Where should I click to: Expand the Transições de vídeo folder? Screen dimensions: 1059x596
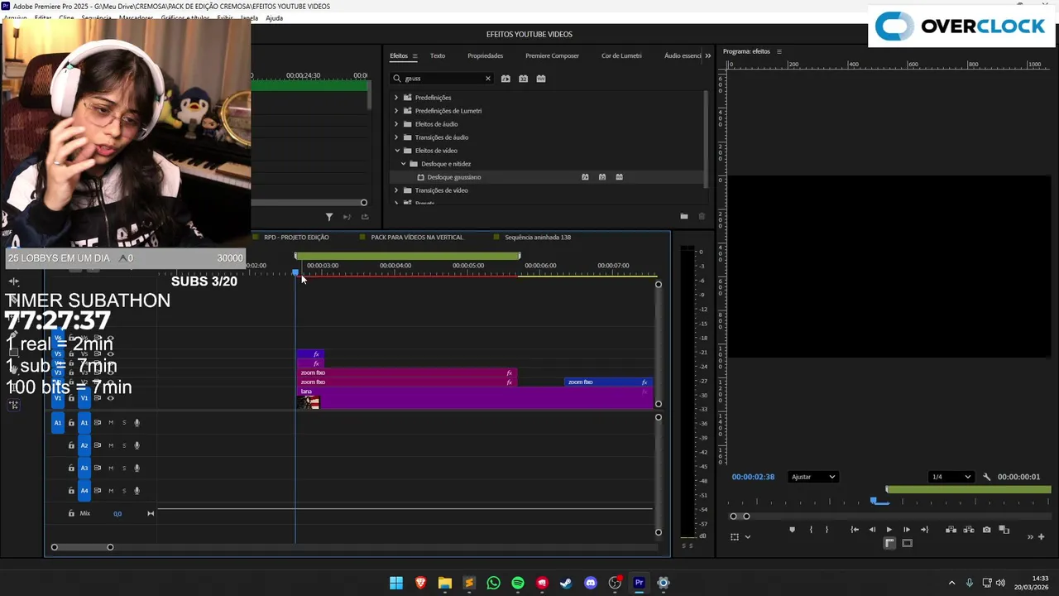pos(396,190)
